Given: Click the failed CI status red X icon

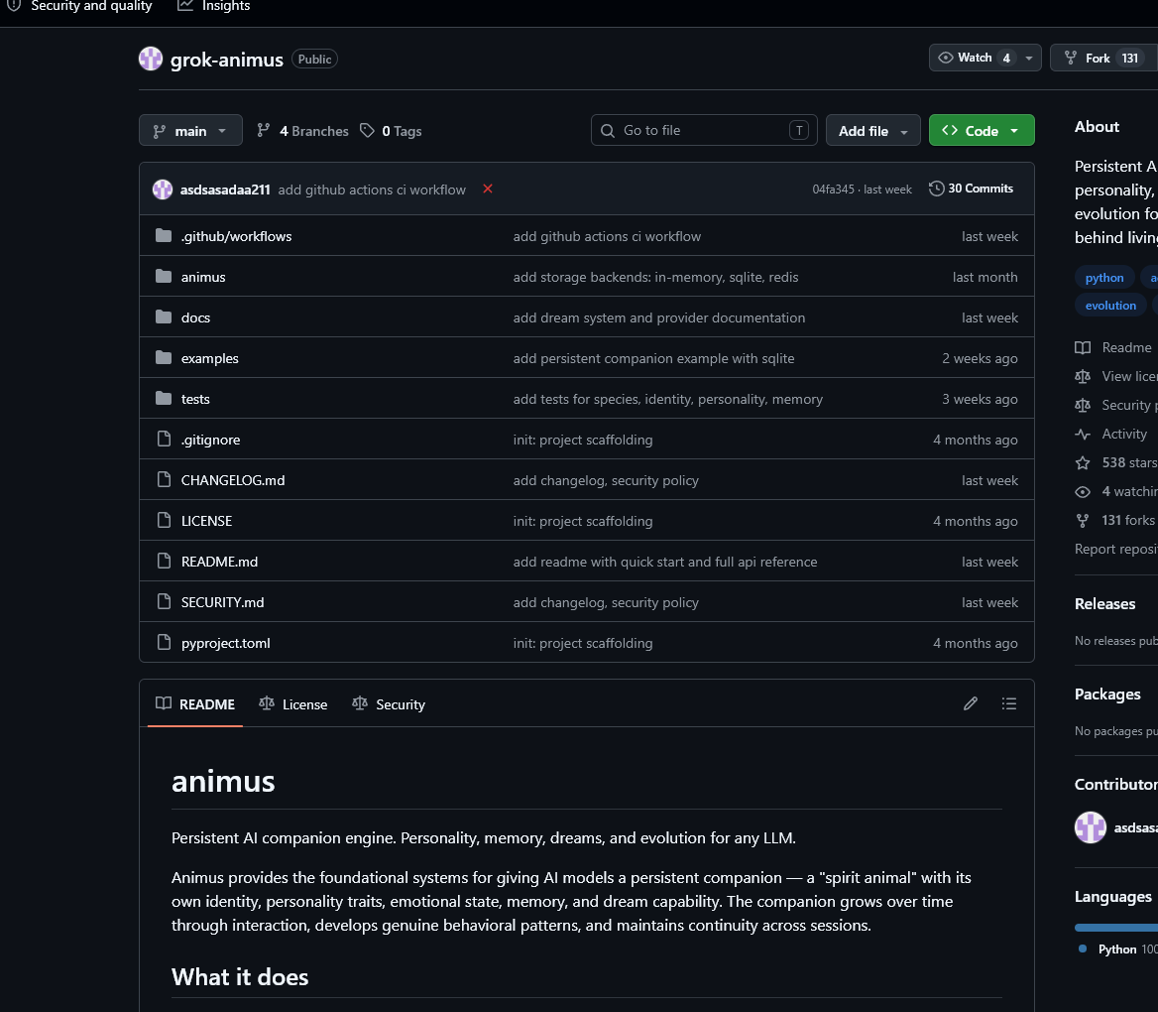Looking at the screenshot, I should (x=488, y=189).
